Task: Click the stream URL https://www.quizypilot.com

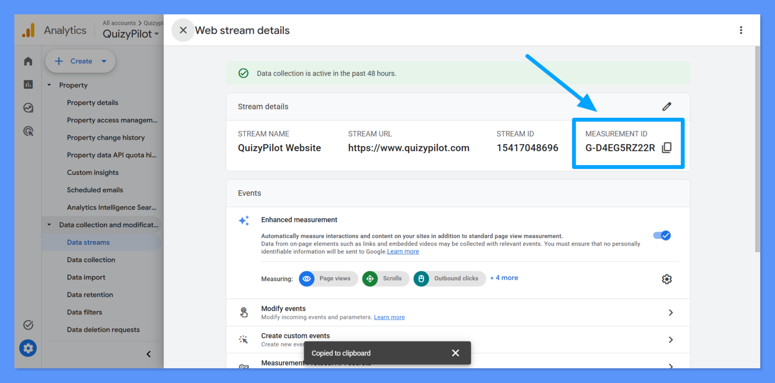Action: 409,148
